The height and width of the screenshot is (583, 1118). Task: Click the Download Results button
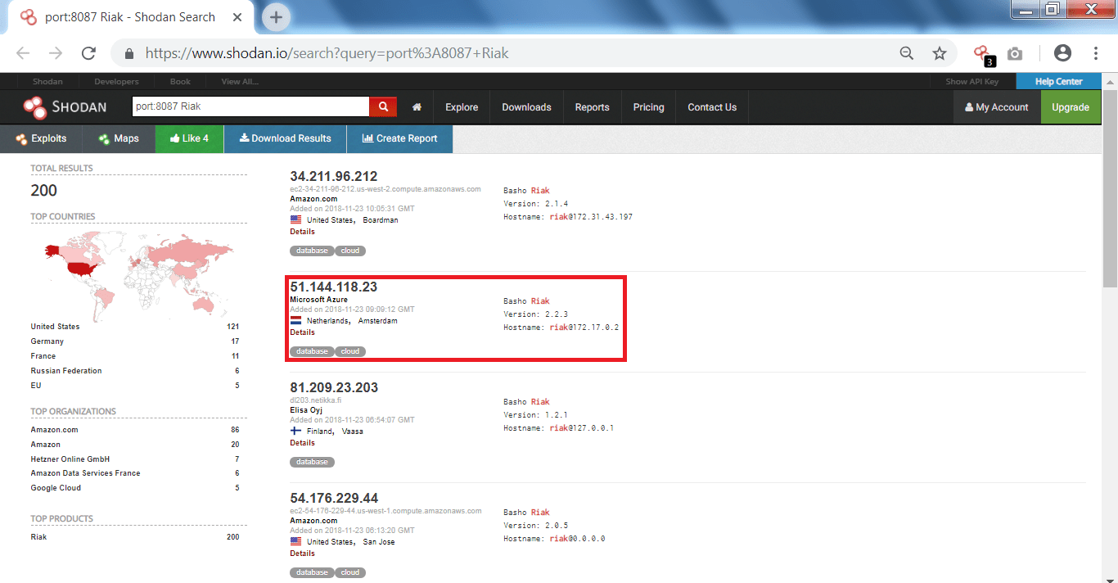tap(285, 138)
